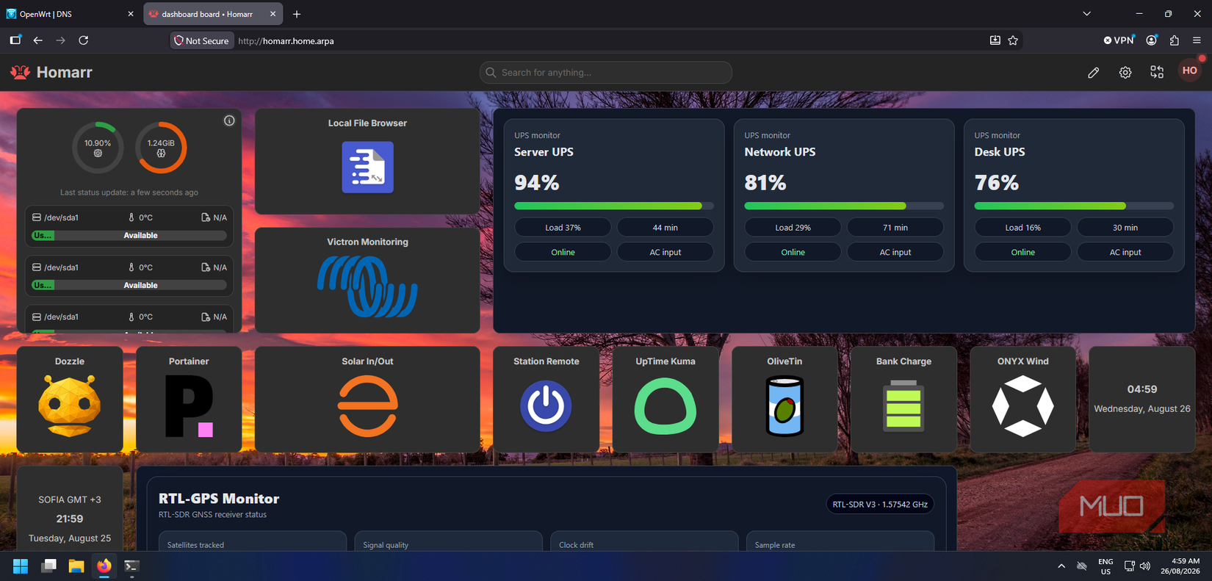Open the UpTime Kuma app icon
Viewport: 1212px width, 581px height.
[x=665, y=406]
